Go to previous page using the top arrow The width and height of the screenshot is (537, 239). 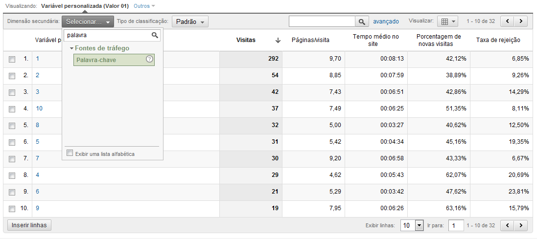tap(507, 21)
